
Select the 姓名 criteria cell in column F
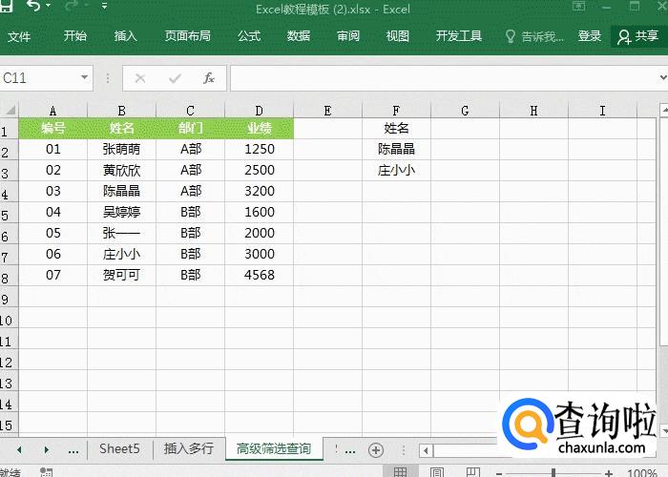[x=396, y=128]
